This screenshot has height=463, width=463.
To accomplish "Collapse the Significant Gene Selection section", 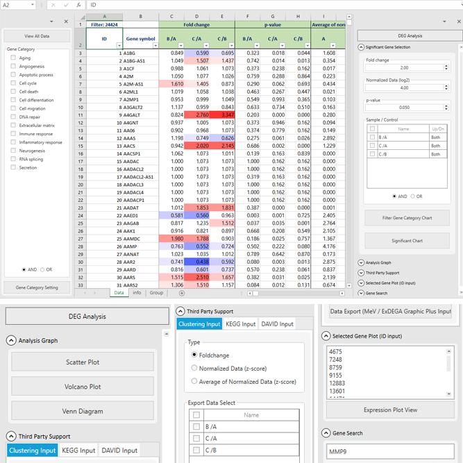I will click(361, 47).
